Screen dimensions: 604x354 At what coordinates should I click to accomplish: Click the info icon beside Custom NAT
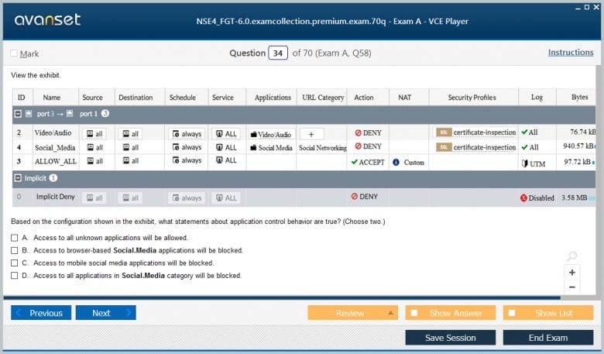pos(396,163)
